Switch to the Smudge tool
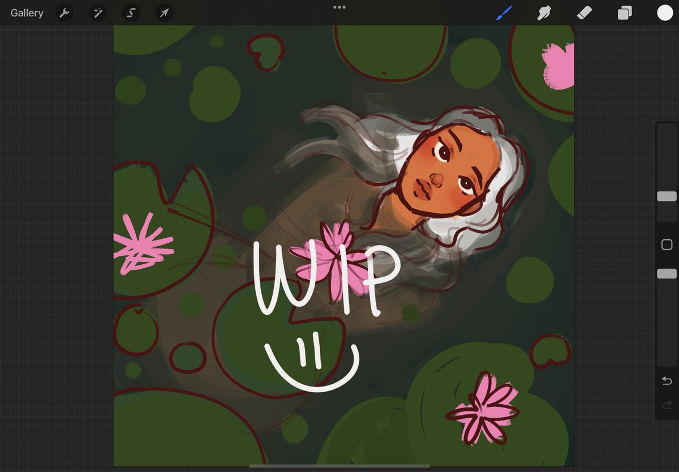Viewport: 679px width, 472px height. [x=544, y=12]
